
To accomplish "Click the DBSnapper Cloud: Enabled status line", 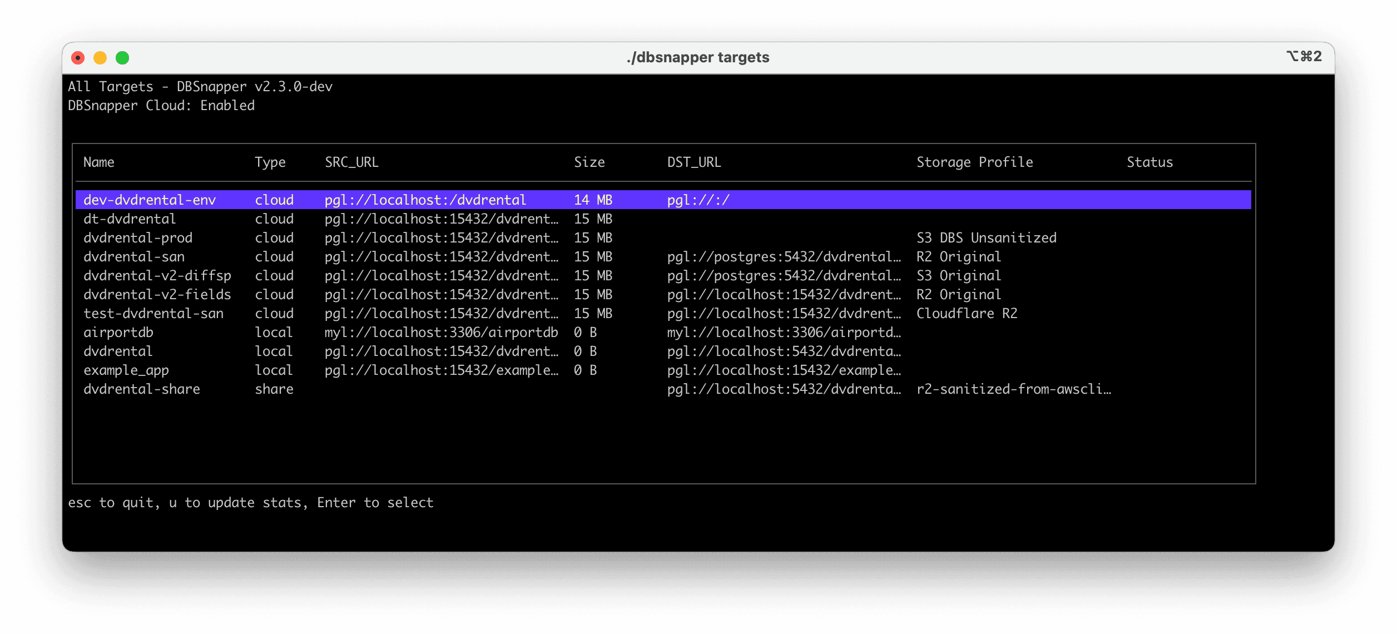I will 161,105.
